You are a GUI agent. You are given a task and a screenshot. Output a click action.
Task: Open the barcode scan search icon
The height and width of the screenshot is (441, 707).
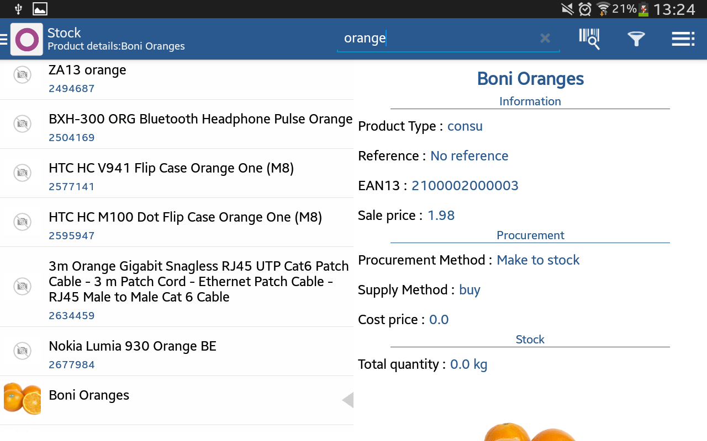589,39
